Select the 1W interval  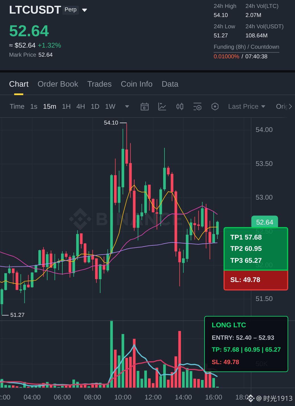[110, 106]
